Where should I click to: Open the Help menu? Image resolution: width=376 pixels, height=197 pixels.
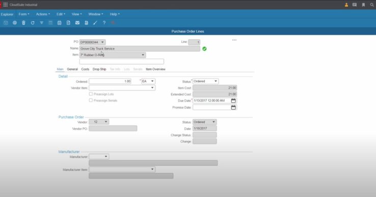point(115,14)
